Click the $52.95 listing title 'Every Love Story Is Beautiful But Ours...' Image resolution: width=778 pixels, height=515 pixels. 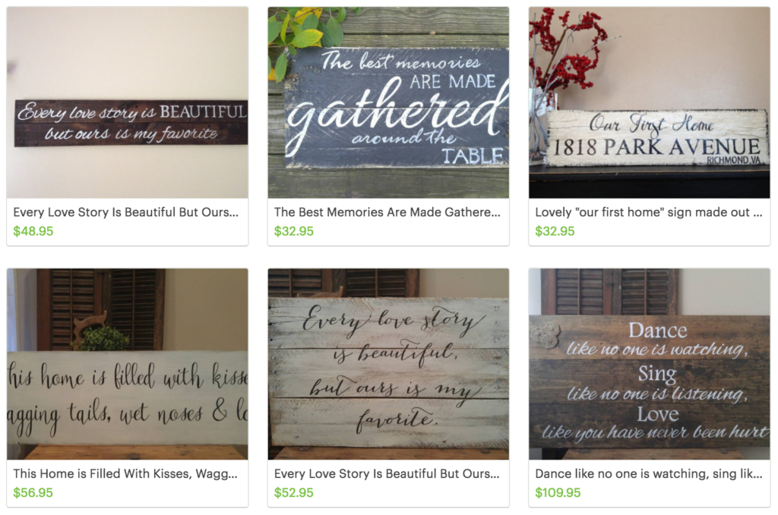[387, 474]
